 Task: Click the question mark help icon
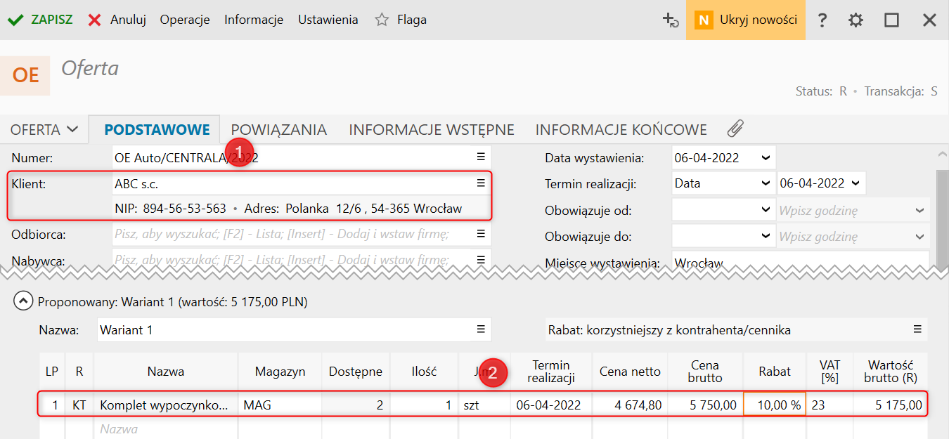tap(822, 20)
